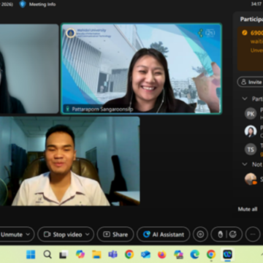The height and width of the screenshot is (263, 263).
Task: Open the Windows Start menu
Action: click(31, 254)
